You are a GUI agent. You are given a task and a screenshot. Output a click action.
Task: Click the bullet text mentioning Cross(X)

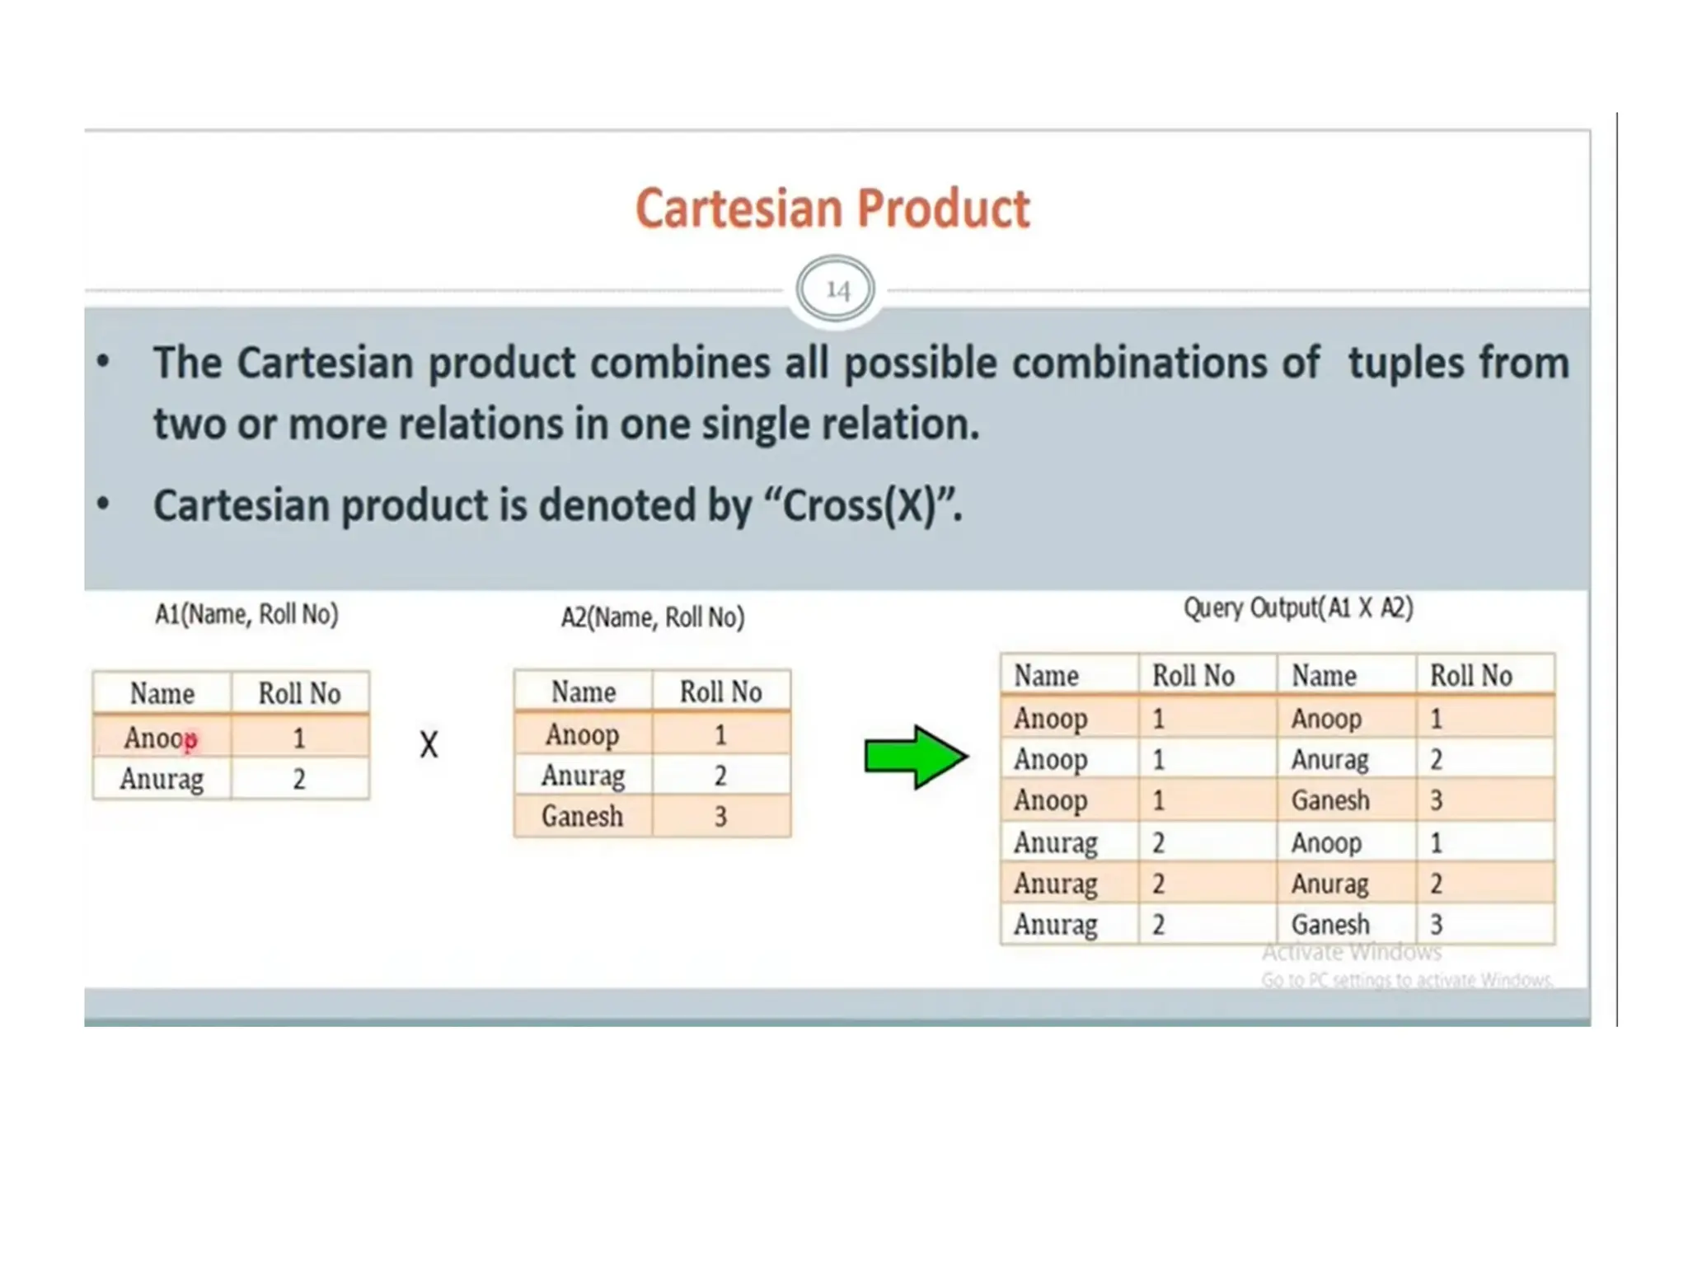[x=557, y=505]
